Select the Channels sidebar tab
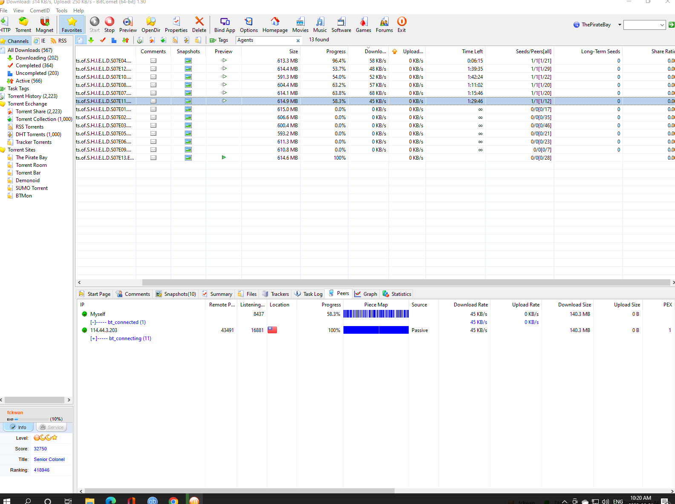The image size is (675, 504). tap(15, 41)
